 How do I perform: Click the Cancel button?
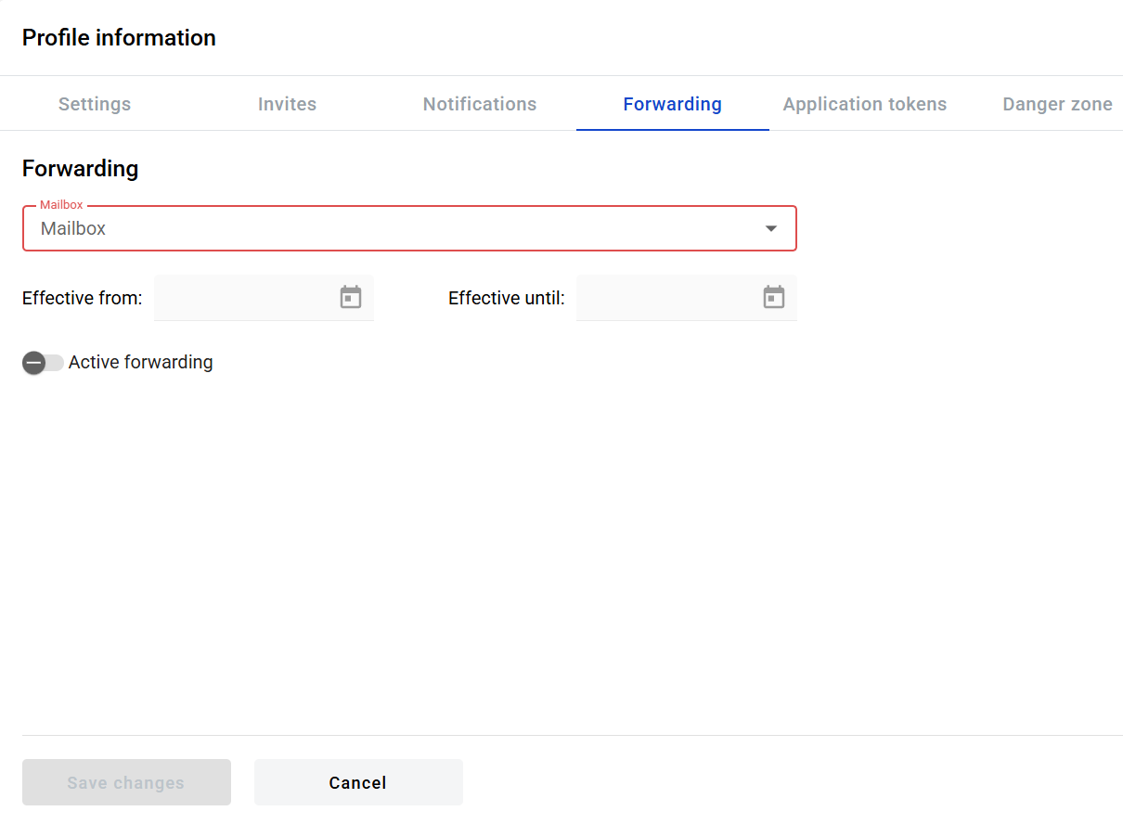click(358, 782)
